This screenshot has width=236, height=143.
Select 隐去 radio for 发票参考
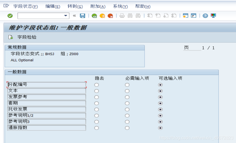[x=97, y=97]
